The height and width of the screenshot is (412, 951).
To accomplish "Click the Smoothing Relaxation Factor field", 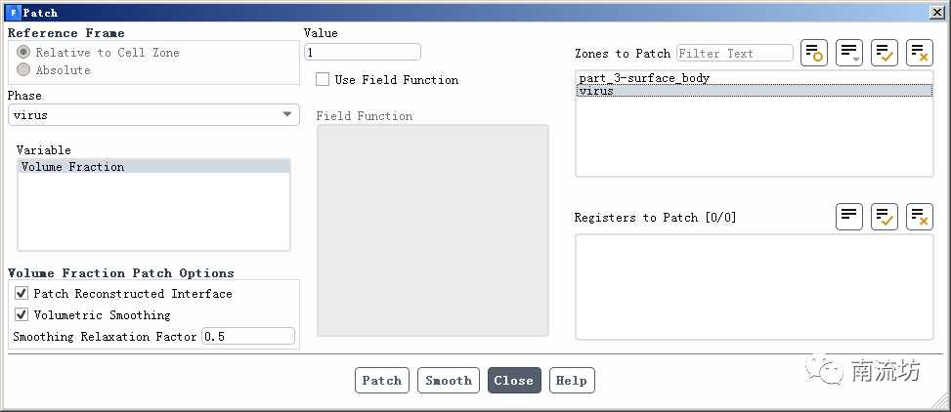I will click(x=247, y=336).
